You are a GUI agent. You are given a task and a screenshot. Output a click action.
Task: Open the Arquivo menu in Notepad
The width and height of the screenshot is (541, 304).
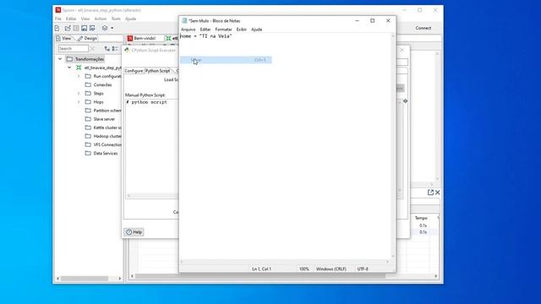[x=188, y=30]
